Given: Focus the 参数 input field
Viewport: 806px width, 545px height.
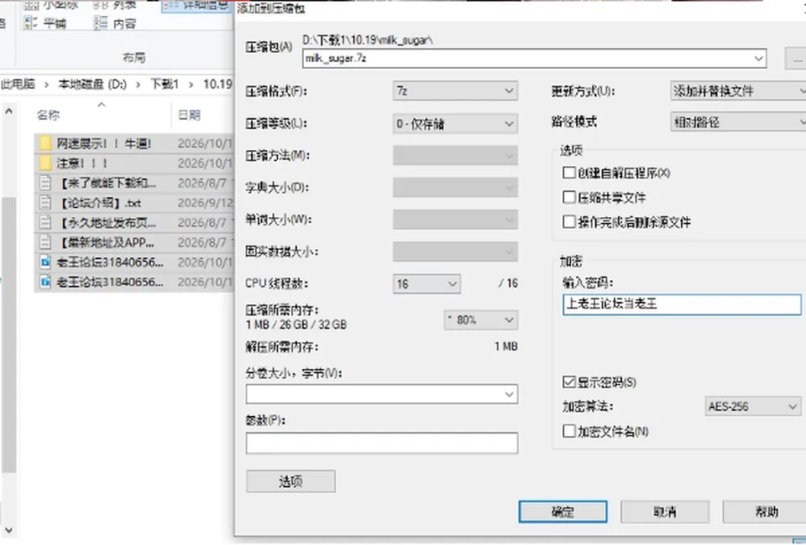Looking at the screenshot, I should [x=382, y=443].
